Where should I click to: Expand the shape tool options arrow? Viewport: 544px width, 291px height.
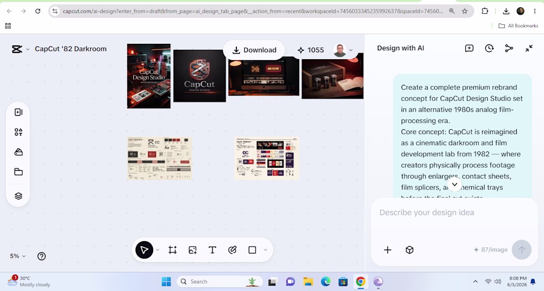point(266,250)
